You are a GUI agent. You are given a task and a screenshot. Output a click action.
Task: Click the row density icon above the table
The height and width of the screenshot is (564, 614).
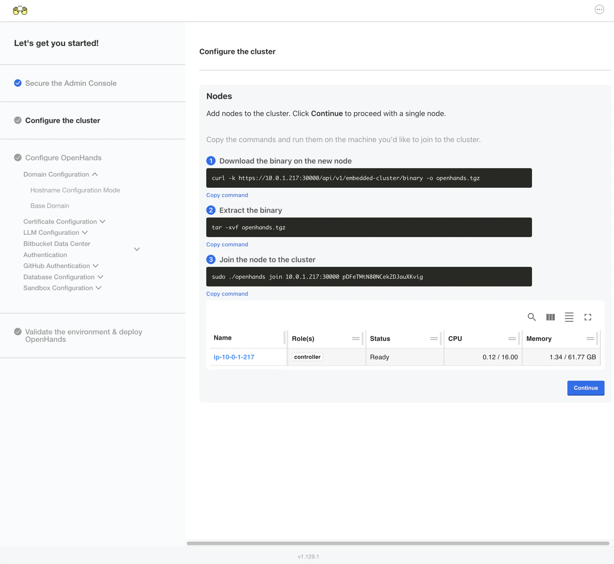[x=569, y=317]
